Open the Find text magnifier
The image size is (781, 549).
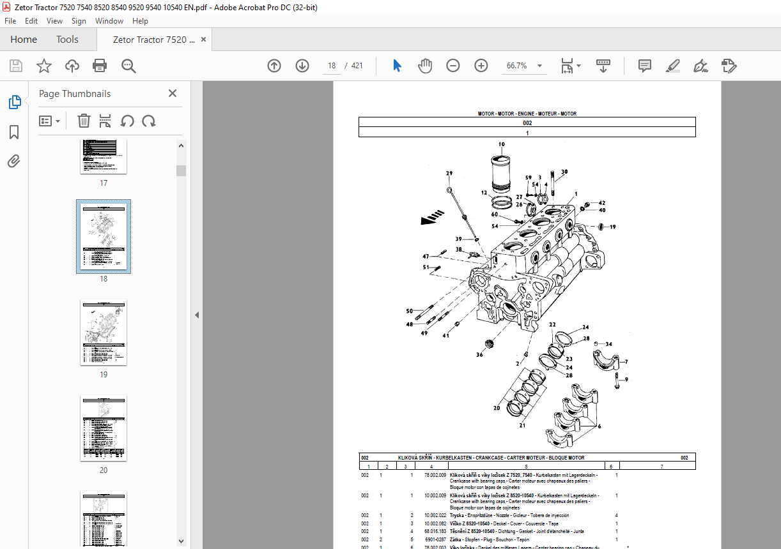coord(128,66)
